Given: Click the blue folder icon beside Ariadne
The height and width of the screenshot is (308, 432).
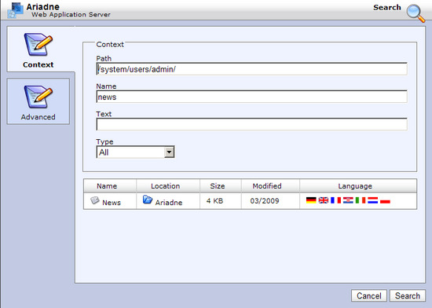Looking at the screenshot, I should (148, 200).
